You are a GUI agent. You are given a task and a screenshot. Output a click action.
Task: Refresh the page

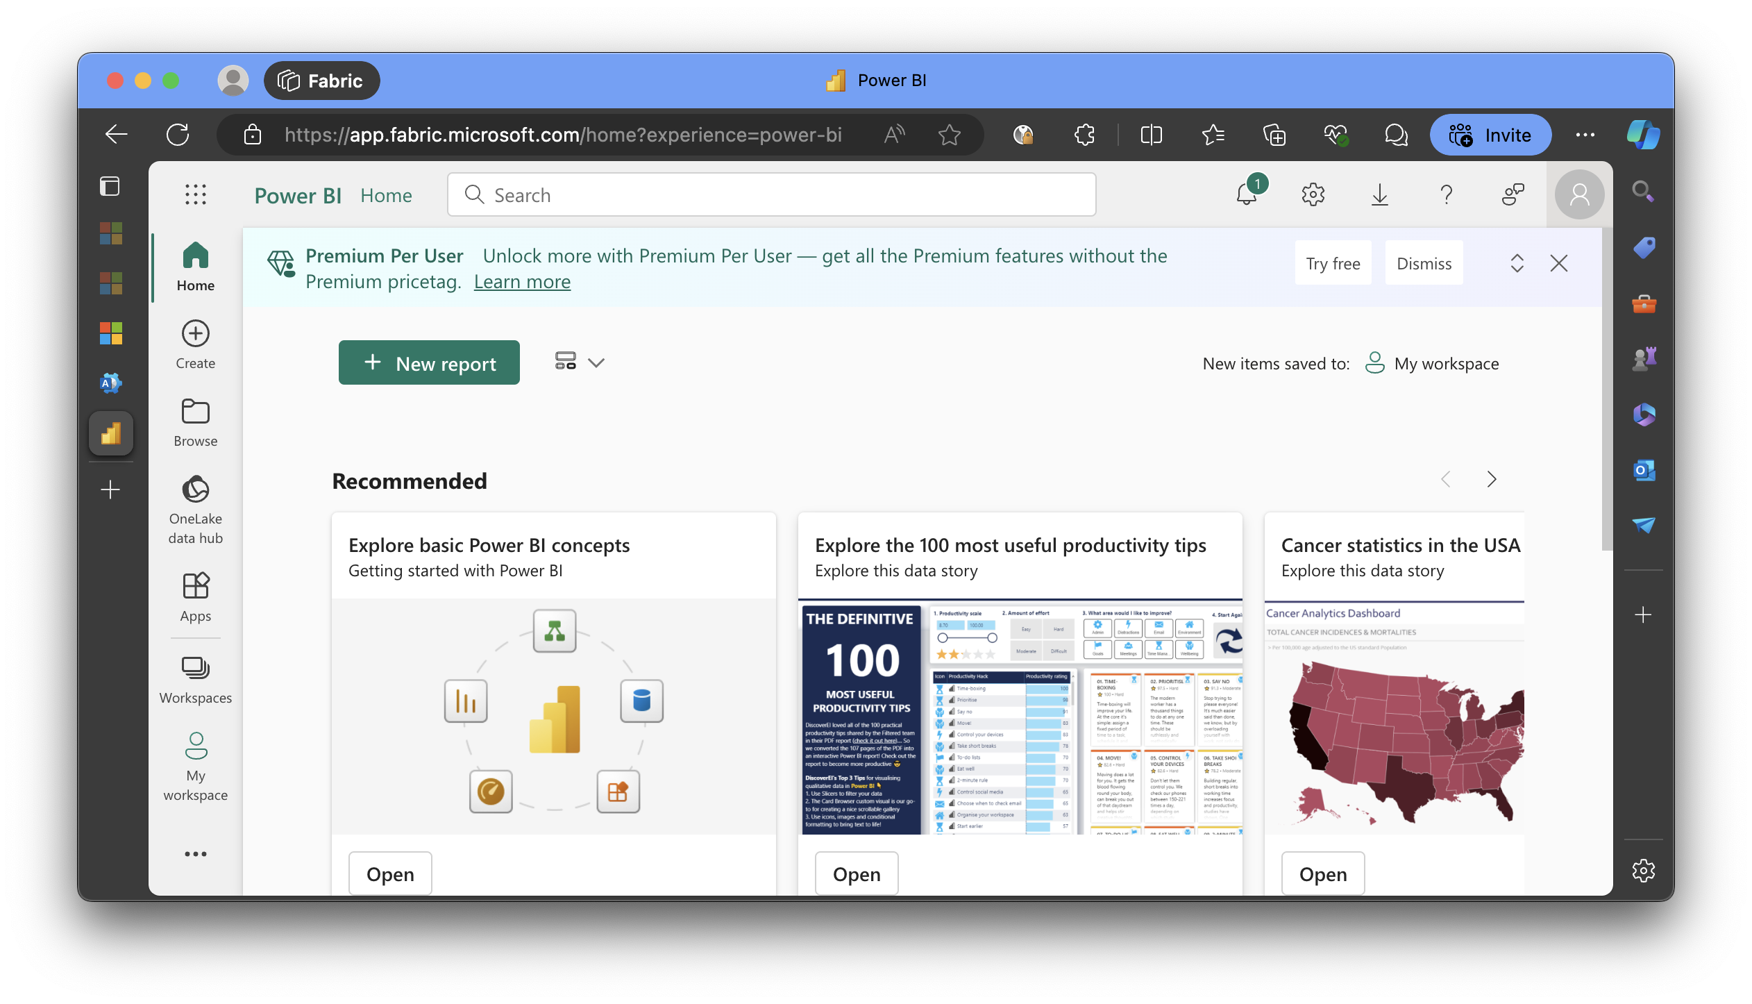click(x=178, y=134)
